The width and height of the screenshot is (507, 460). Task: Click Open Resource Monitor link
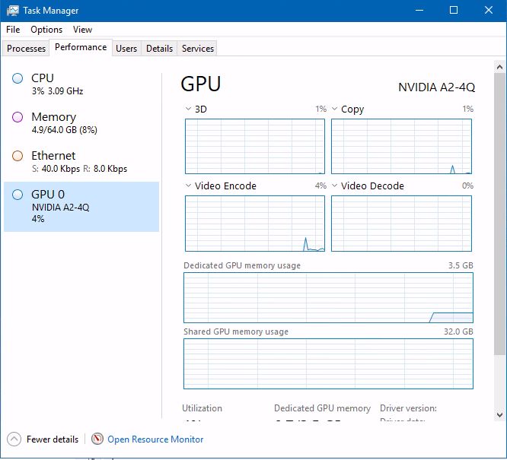point(155,439)
